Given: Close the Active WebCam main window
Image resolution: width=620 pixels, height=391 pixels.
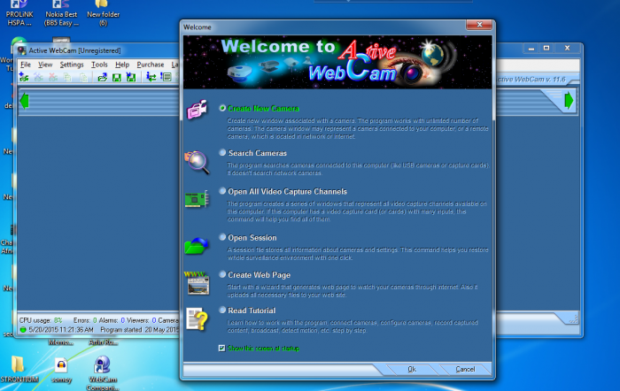Looking at the screenshot, I should [x=567, y=48].
